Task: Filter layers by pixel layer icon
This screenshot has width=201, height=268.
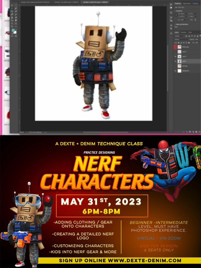Action: pyautogui.click(x=186, y=36)
